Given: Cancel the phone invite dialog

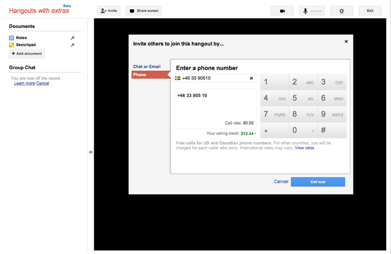Looking at the screenshot, I should coord(281,182).
